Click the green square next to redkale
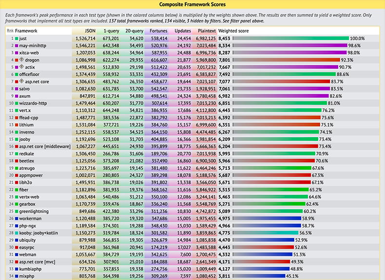The height and width of the screenshot is (280, 385). pyautogui.click(x=17, y=154)
